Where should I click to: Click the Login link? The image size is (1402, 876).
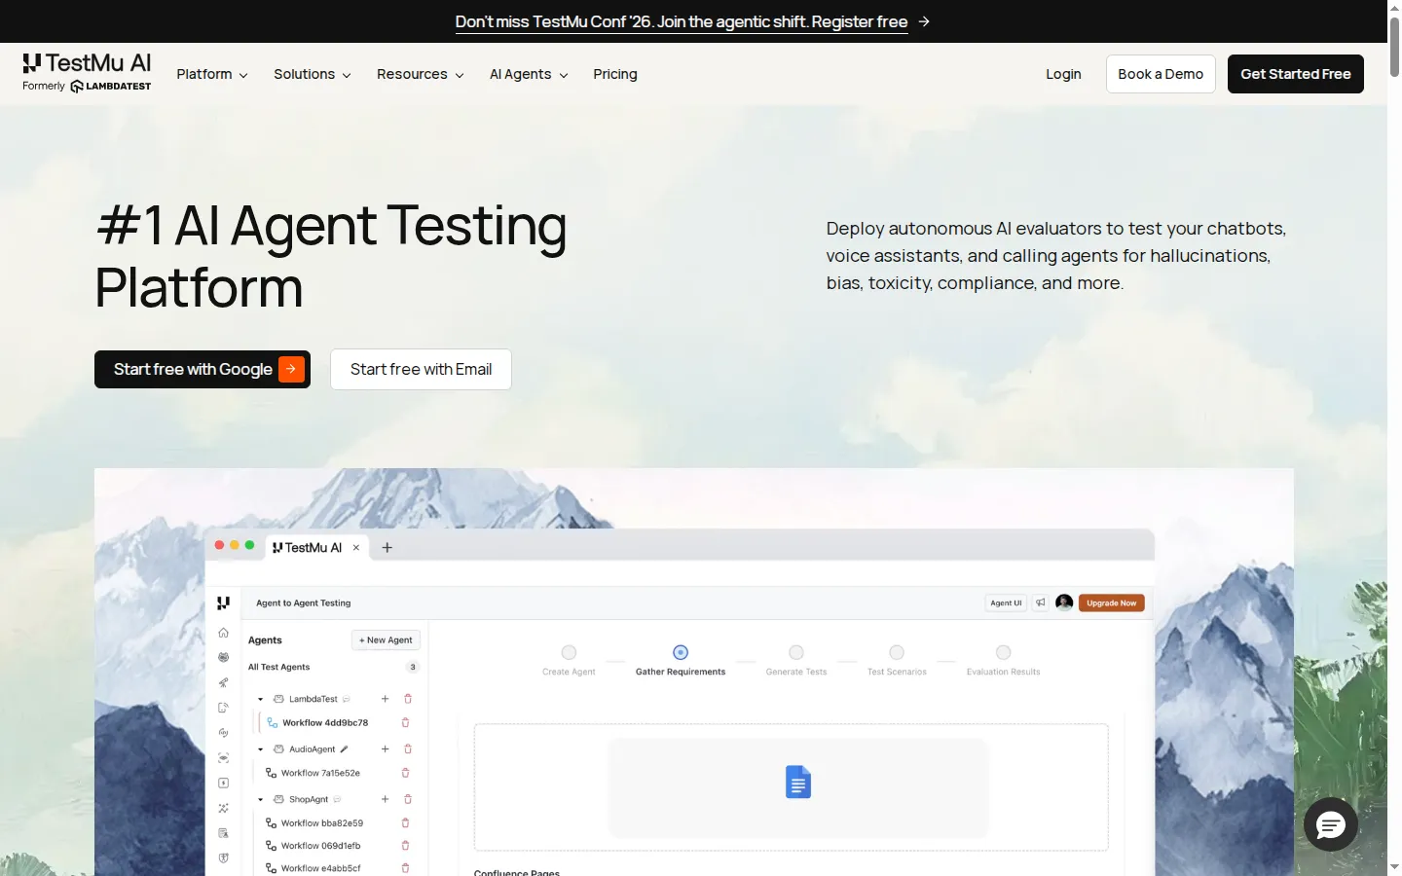click(1063, 74)
